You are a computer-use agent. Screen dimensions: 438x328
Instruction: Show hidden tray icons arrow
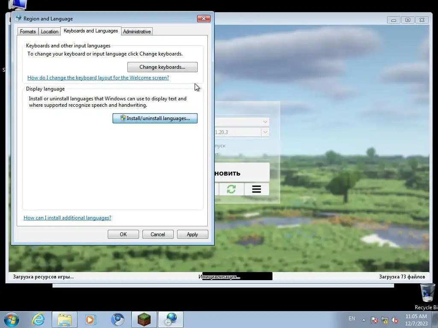pyautogui.click(x=364, y=319)
